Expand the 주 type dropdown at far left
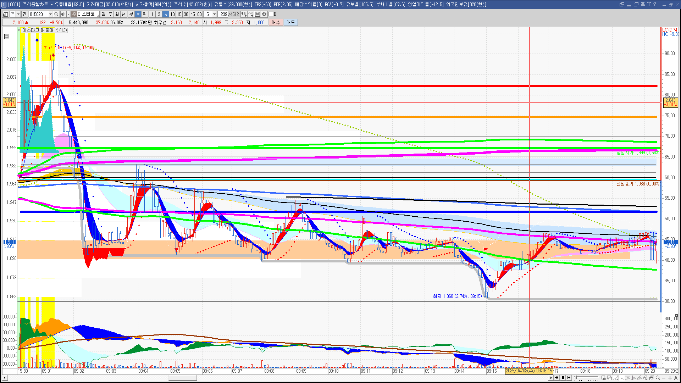681x383 pixels. 18,14
